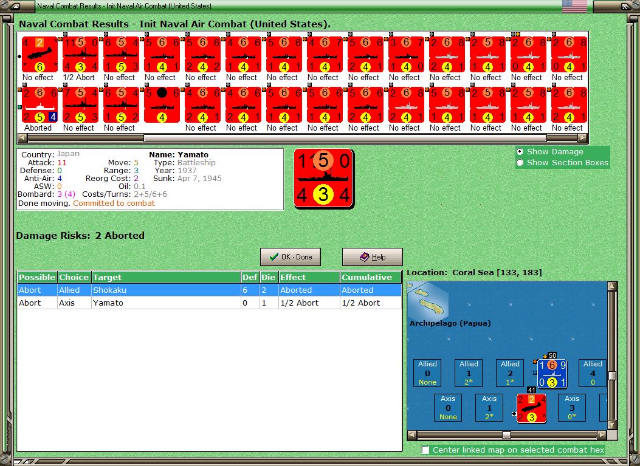Select the Show Section Boxes radio button
This screenshot has width=640, height=466.
[520, 163]
